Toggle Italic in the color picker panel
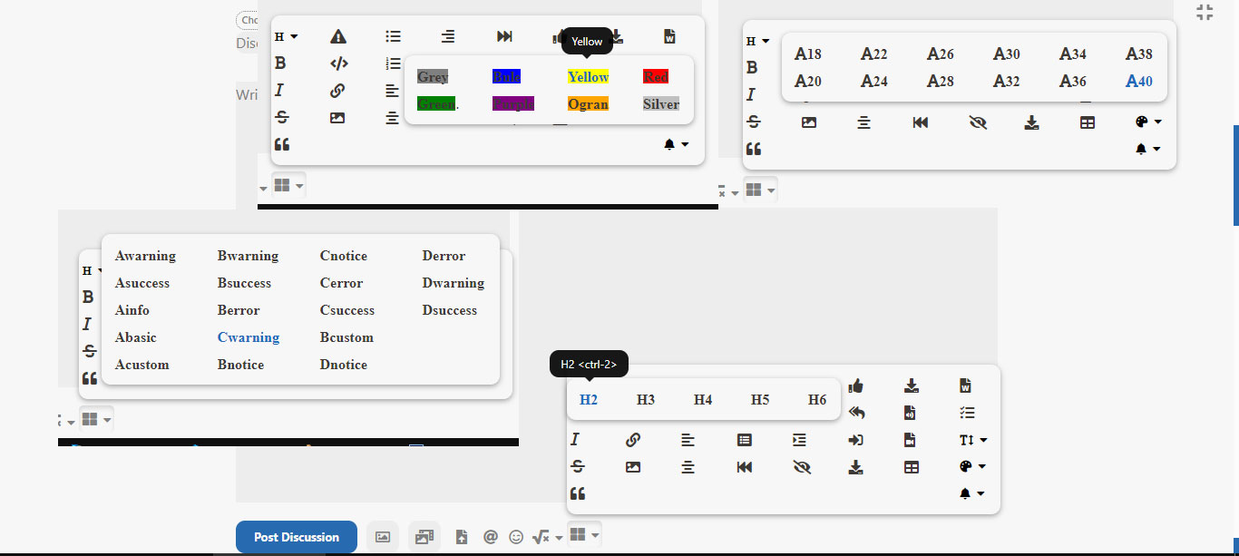 click(279, 91)
